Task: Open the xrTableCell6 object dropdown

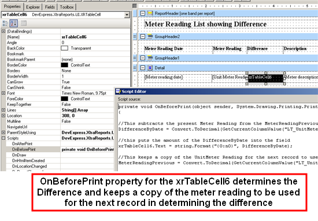Action: 127,14
